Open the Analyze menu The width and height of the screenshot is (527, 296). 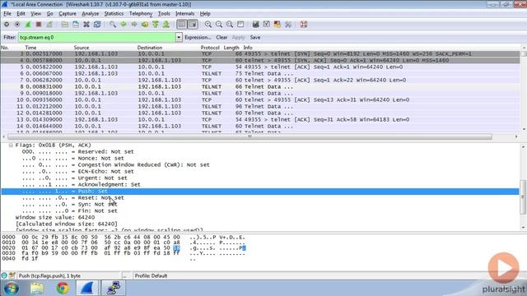pyautogui.click(x=90, y=14)
